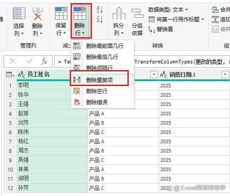
Task: Click 产品 C in 陈伟's row
Action: 96,132
